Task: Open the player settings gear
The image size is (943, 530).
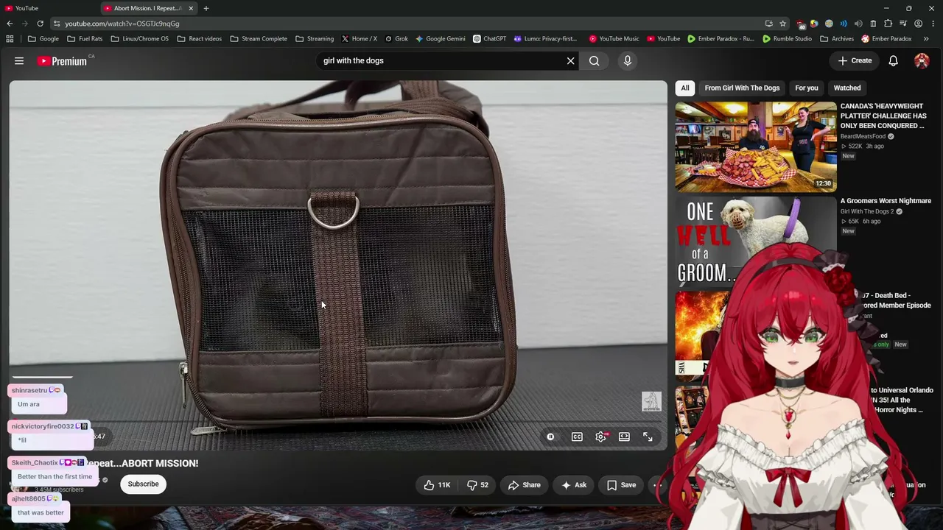Action: (601, 437)
